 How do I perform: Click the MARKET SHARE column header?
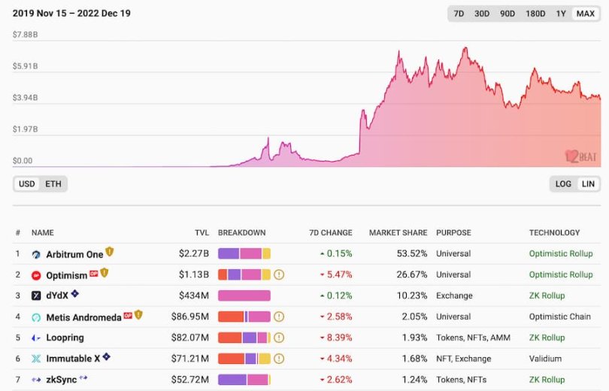click(398, 233)
